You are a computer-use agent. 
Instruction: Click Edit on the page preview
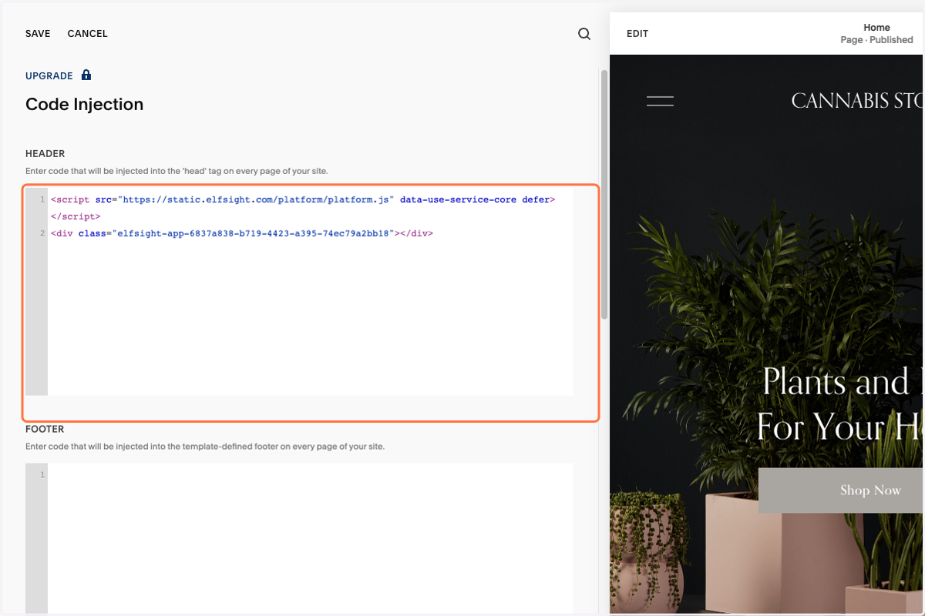(637, 34)
